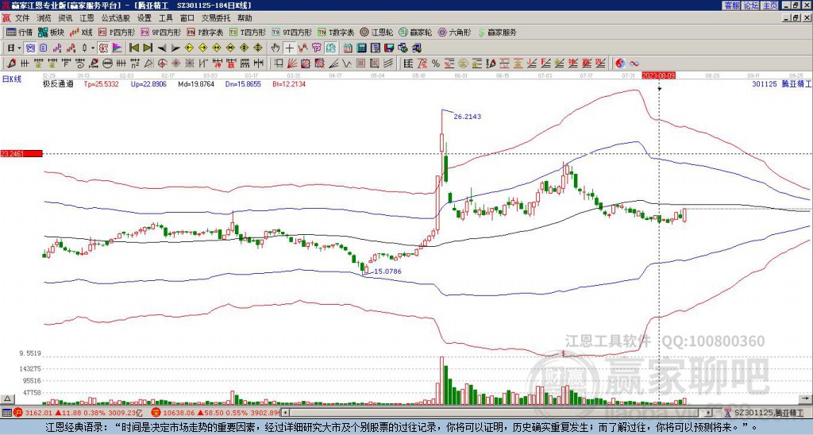
Task: Open the 9T四方形 tool
Action: point(292,32)
